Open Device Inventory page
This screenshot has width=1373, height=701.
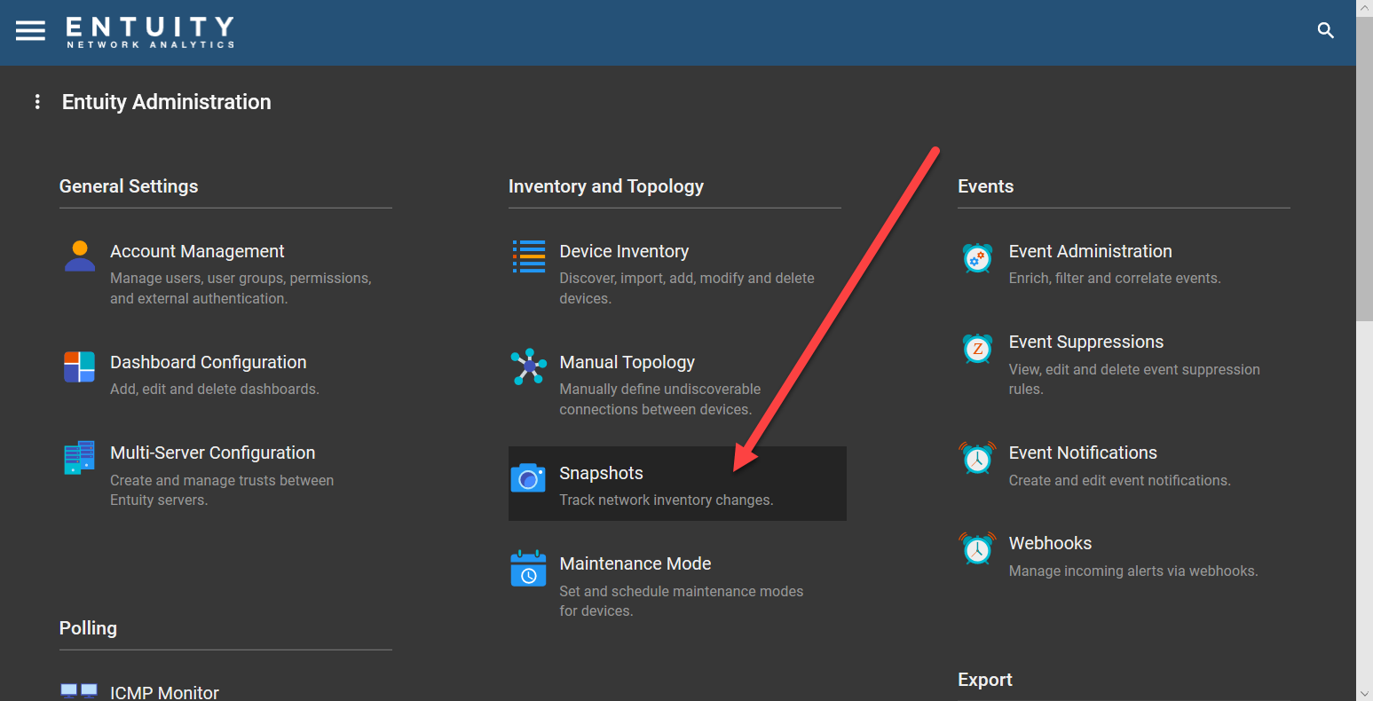(x=624, y=251)
